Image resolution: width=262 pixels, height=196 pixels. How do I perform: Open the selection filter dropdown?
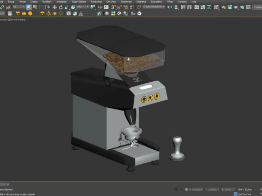pos(19,7)
